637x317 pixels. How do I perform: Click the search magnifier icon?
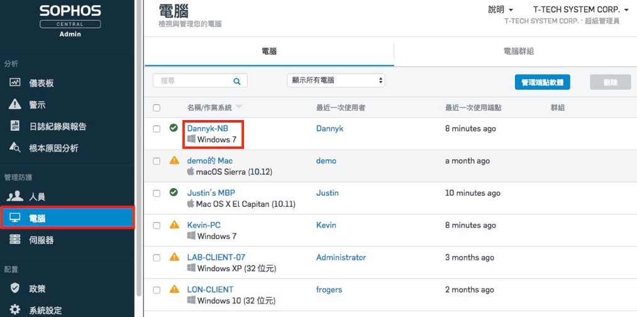237,81
